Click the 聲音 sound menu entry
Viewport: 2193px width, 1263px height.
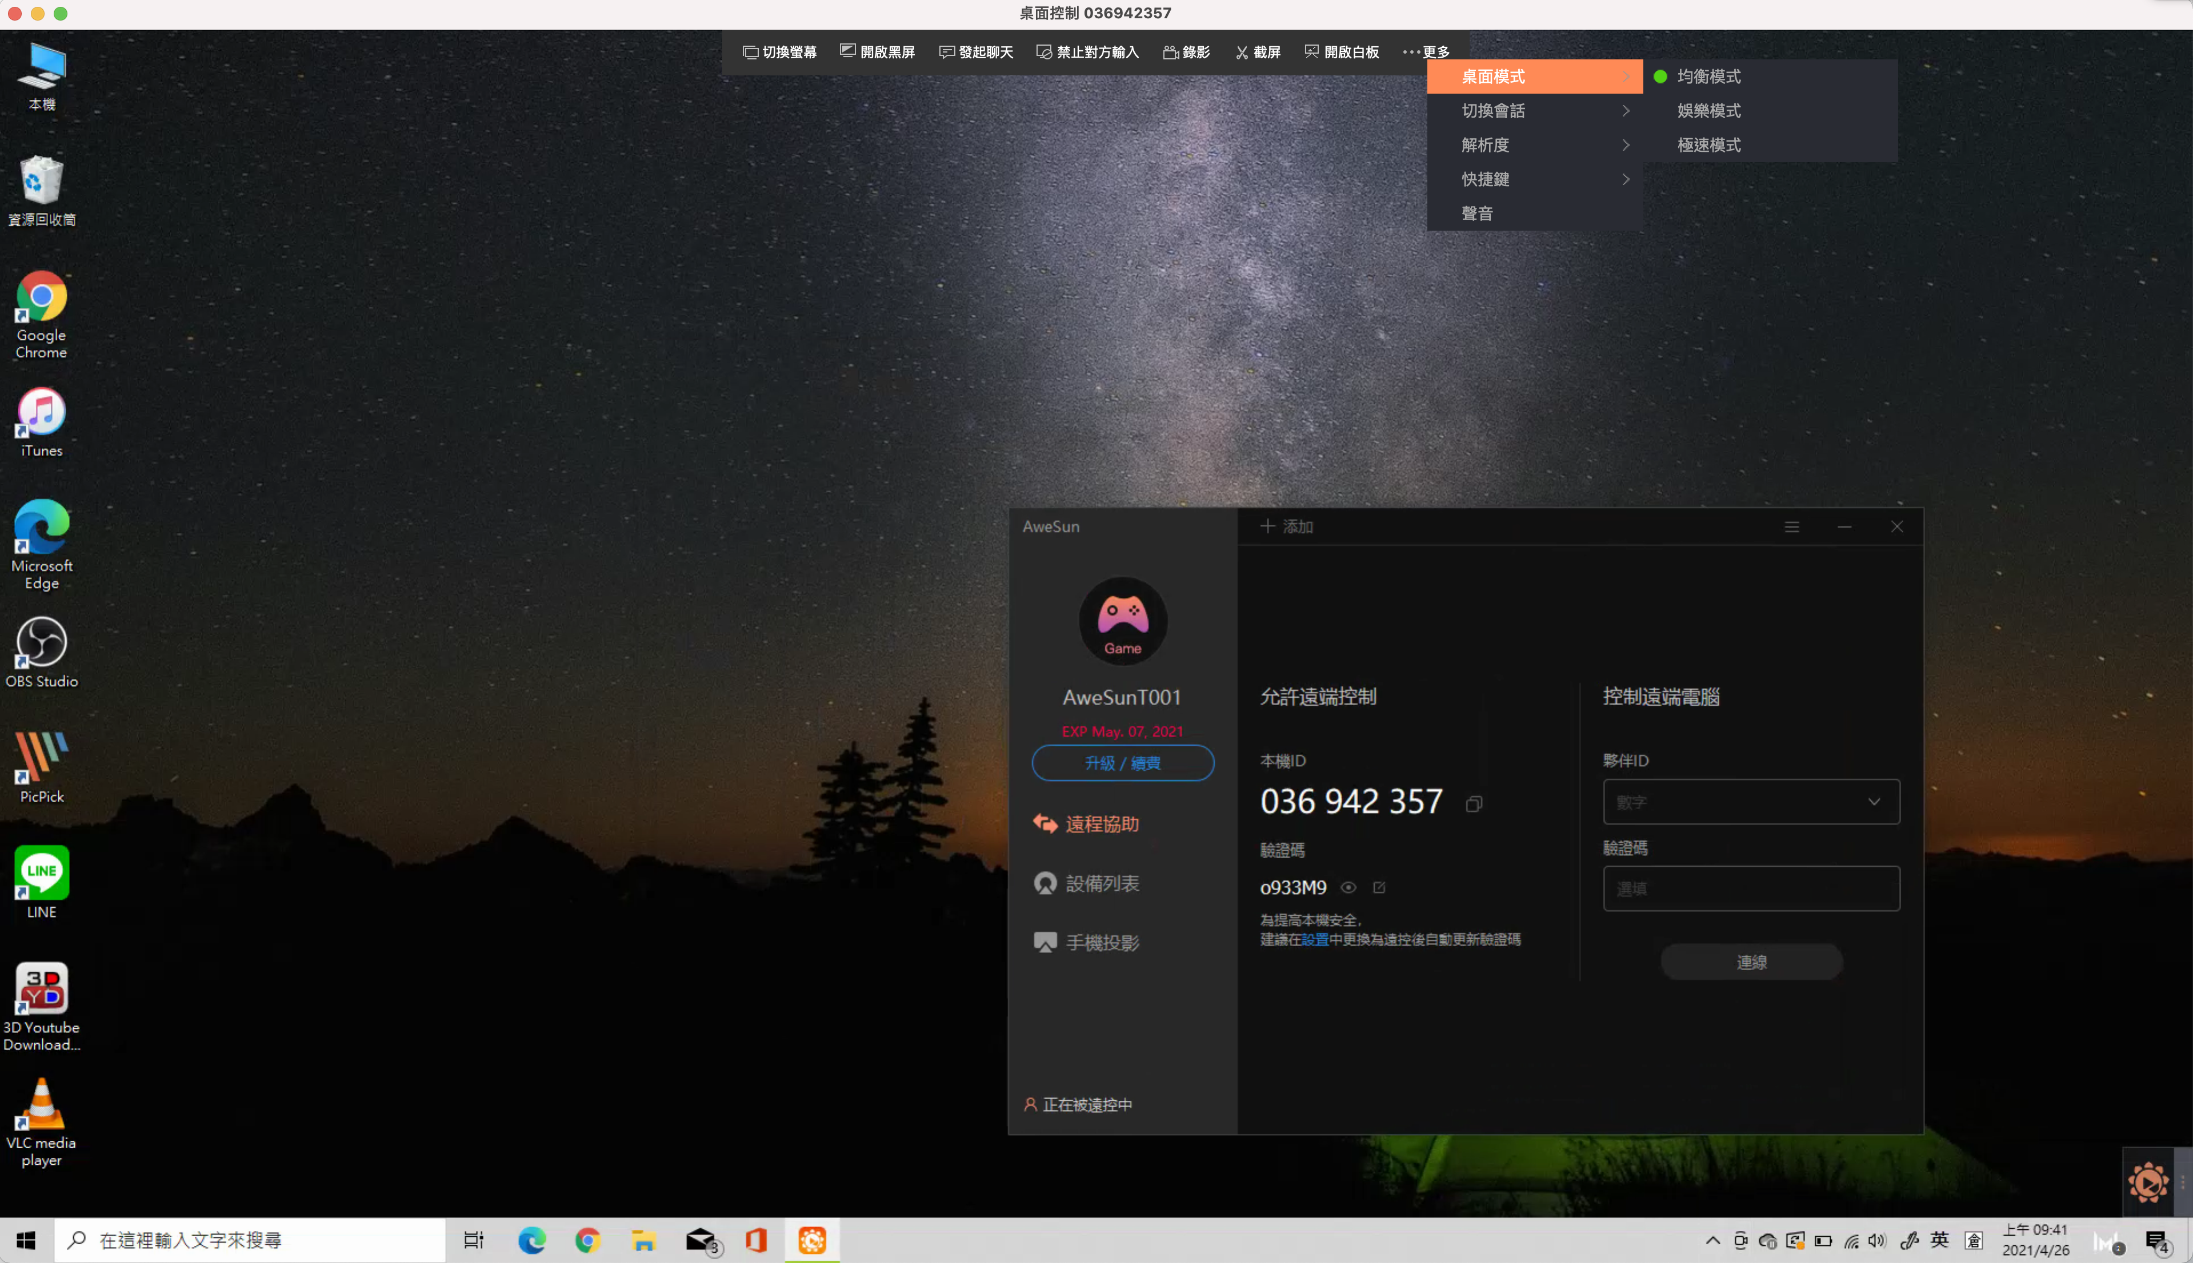point(1477,214)
